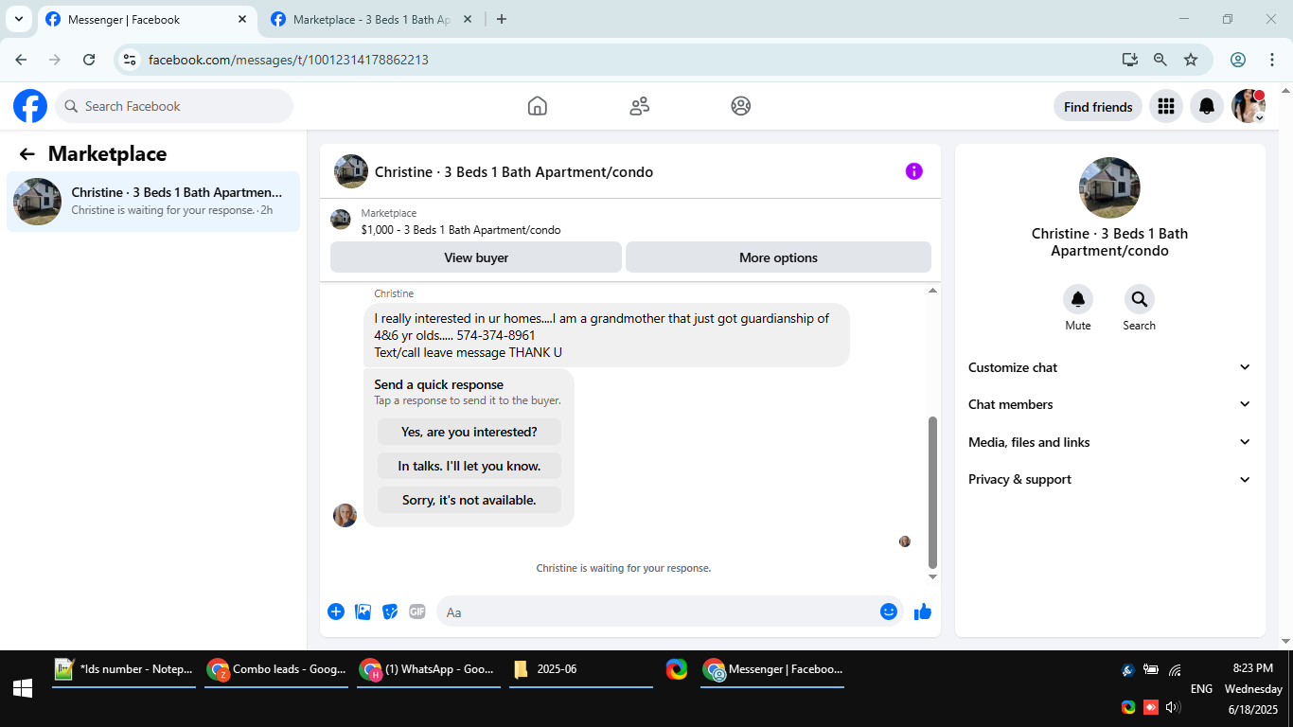Go back with the Chrome back arrow

point(21,60)
